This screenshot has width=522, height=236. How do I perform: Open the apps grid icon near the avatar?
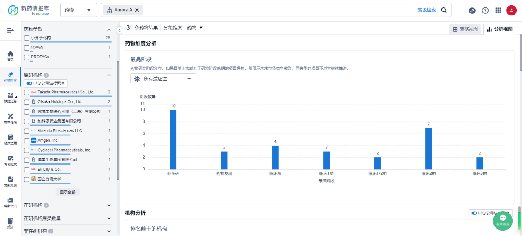(x=498, y=10)
